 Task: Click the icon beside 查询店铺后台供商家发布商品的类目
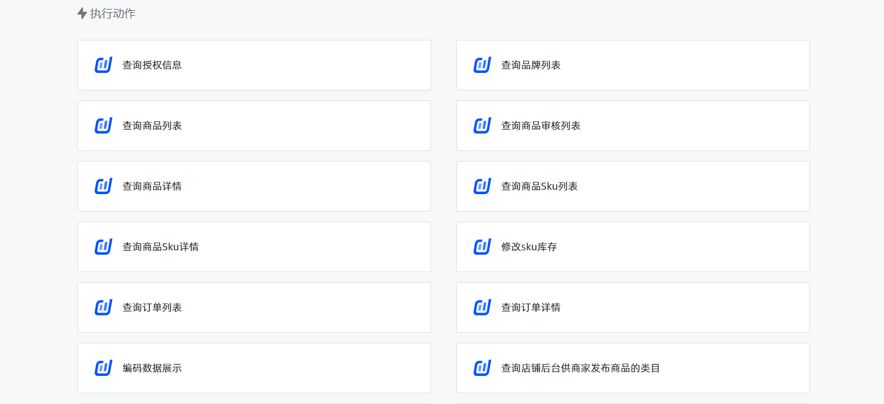(482, 368)
